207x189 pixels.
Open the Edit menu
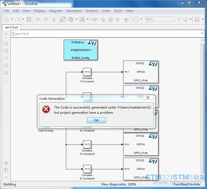[x=16, y=11]
